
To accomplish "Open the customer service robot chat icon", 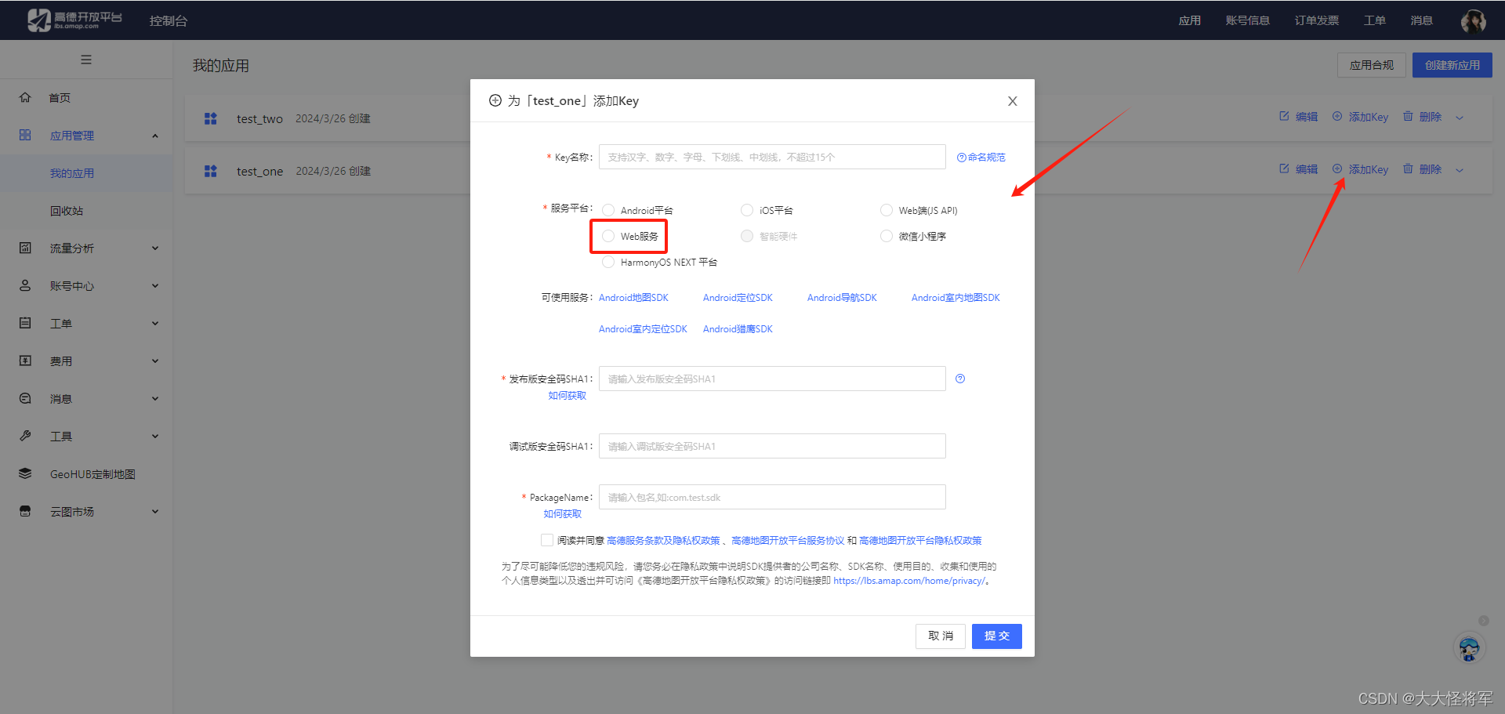I will [1470, 649].
